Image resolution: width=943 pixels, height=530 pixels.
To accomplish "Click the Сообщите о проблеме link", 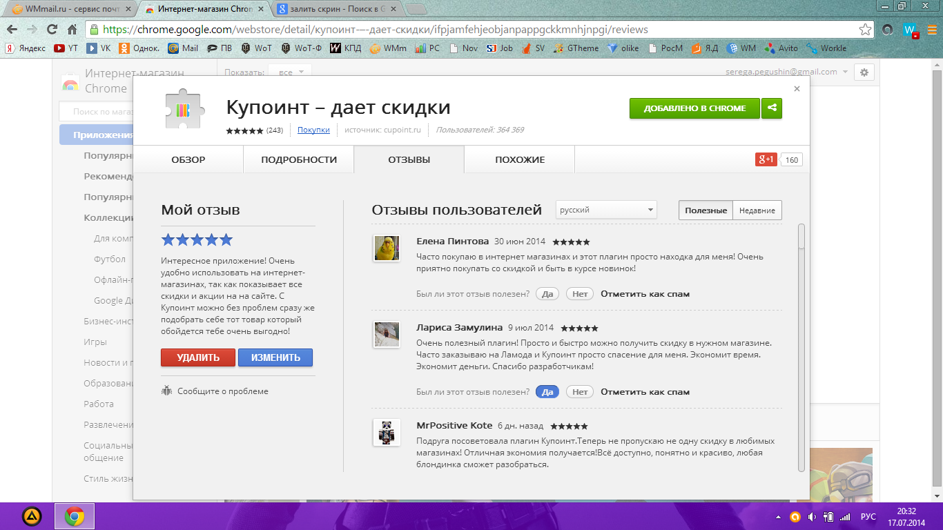I will tap(223, 391).
